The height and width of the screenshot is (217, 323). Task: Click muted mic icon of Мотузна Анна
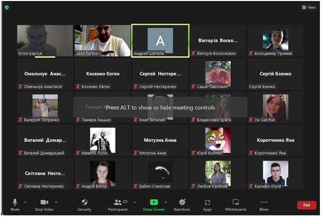pos(135,153)
